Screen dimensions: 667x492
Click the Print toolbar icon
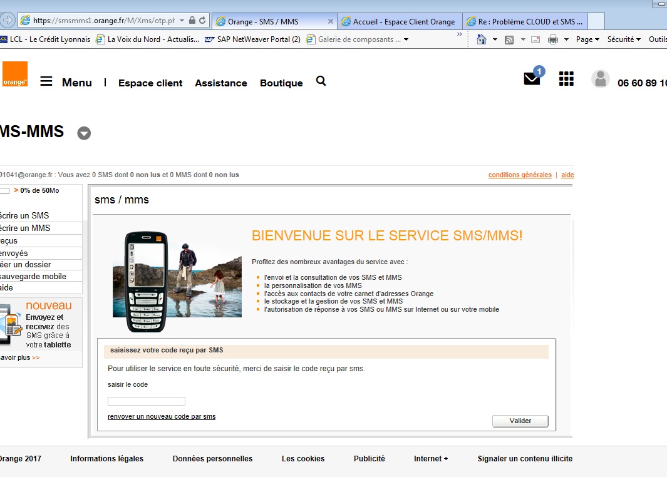552,40
